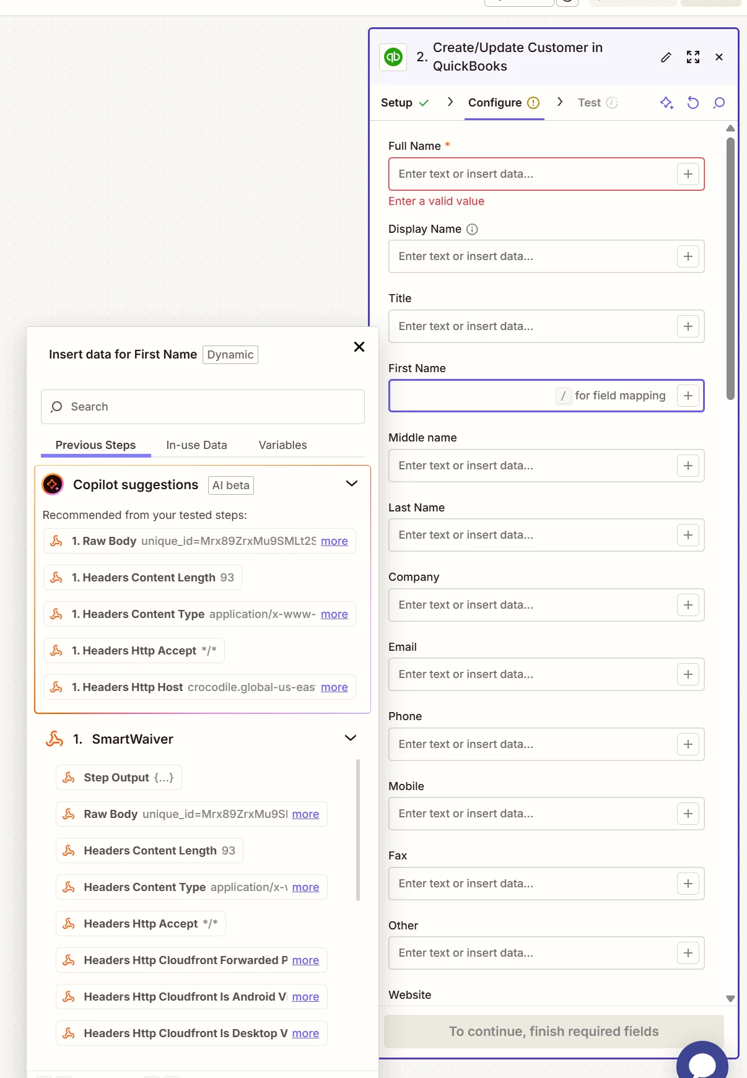
Task: Switch to the Setup tab
Action: pos(404,103)
